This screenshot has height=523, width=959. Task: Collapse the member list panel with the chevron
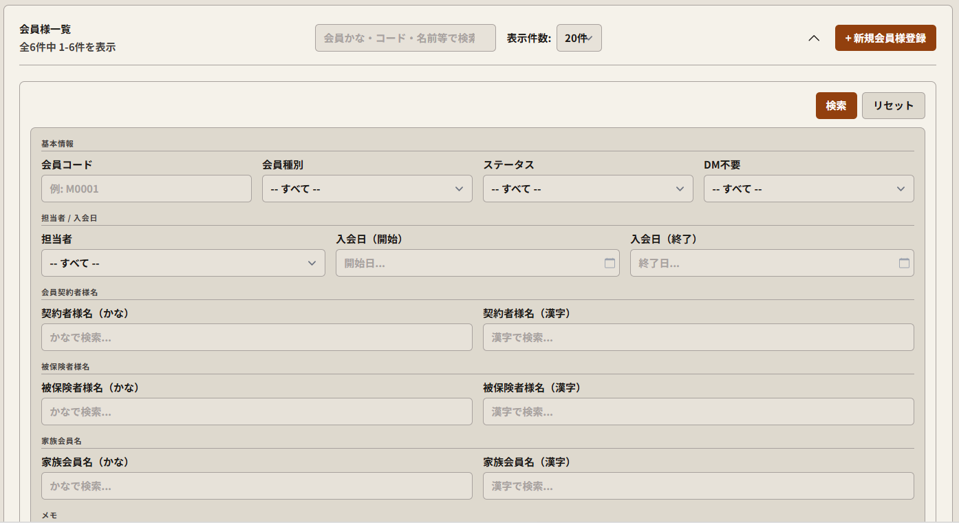pyautogui.click(x=815, y=39)
